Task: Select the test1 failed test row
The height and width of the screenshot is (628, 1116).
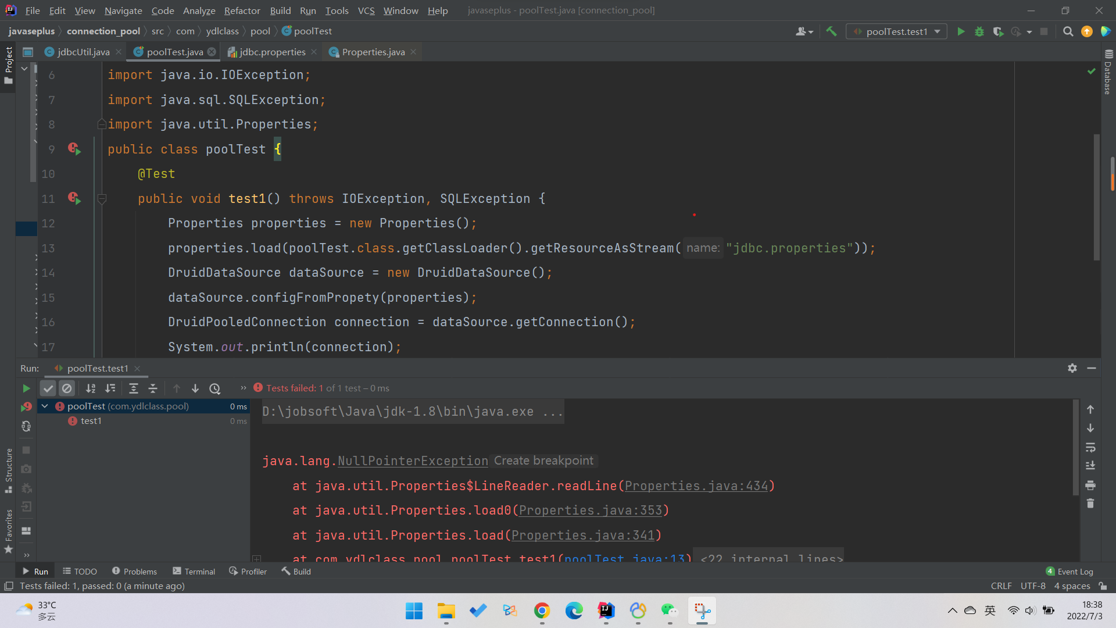Action: click(x=144, y=420)
